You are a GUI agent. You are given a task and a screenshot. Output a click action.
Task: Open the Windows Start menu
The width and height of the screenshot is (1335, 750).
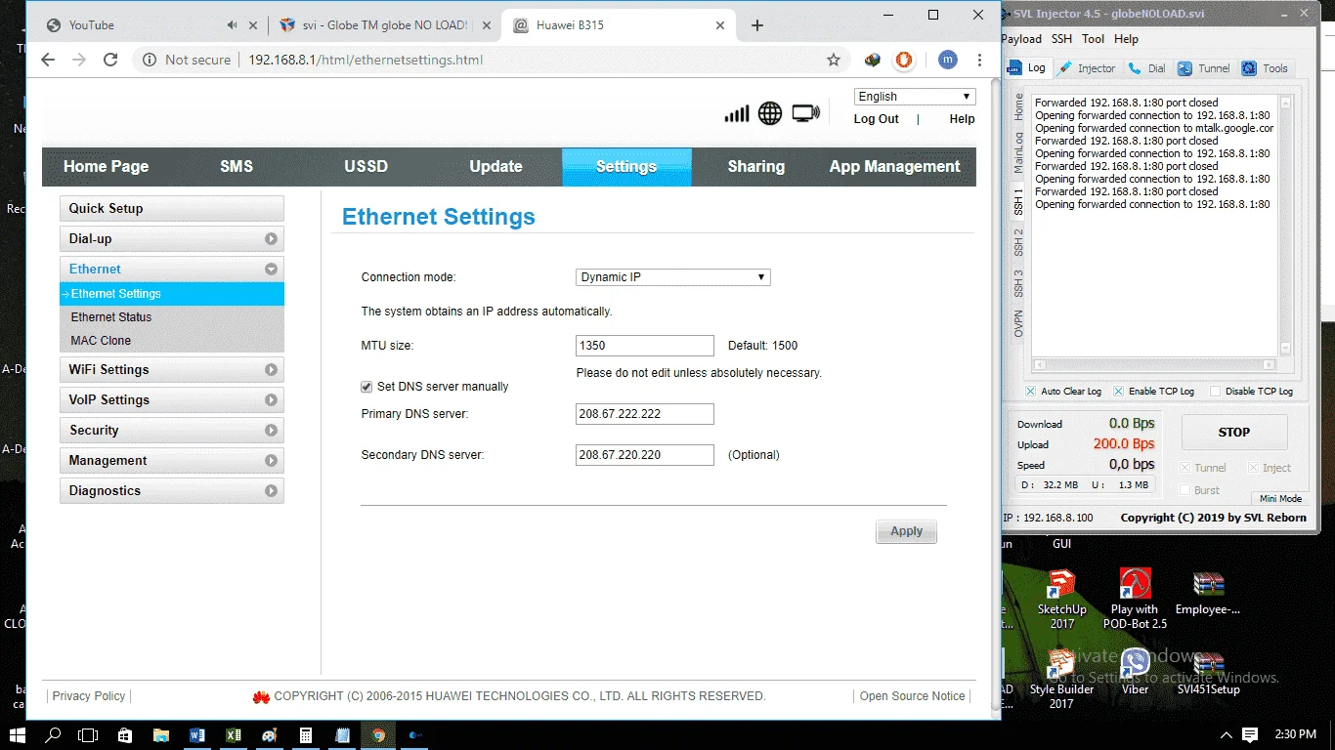click(18, 735)
